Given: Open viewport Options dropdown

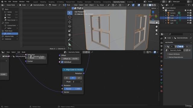Looking at the screenshot, I should point(154,8).
